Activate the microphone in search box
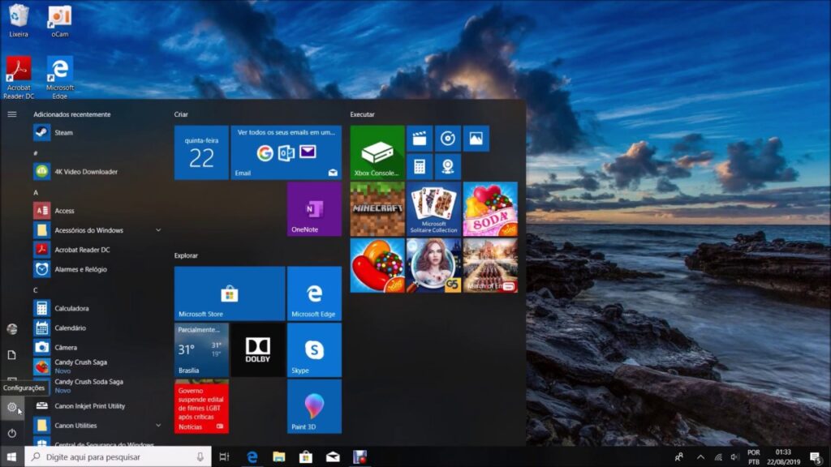This screenshot has height=467, width=831. point(200,456)
